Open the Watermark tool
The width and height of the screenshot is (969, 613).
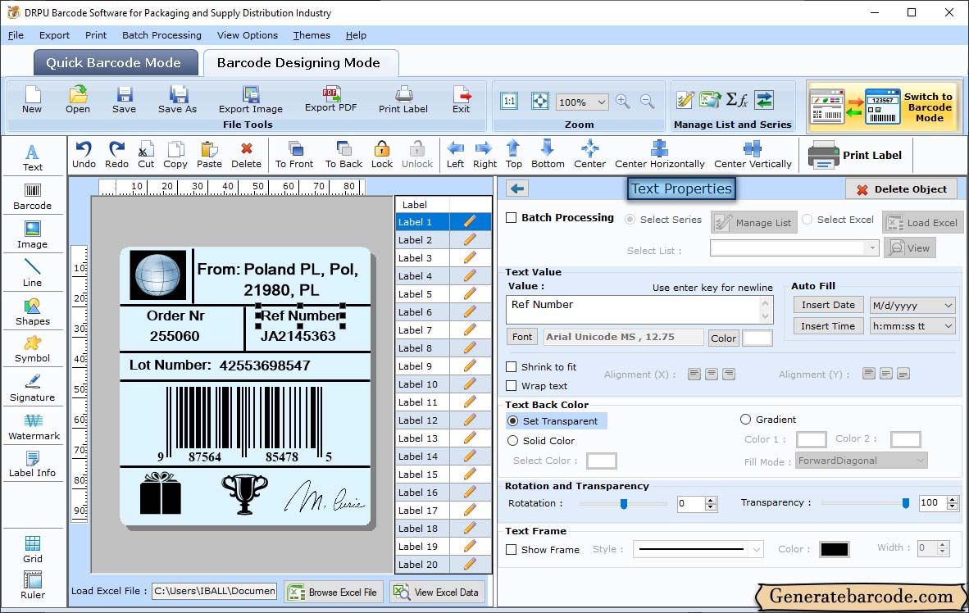pos(33,426)
